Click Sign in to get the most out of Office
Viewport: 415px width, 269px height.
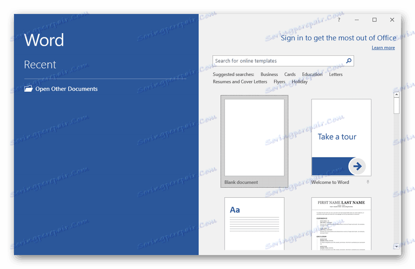(x=339, y=38)
